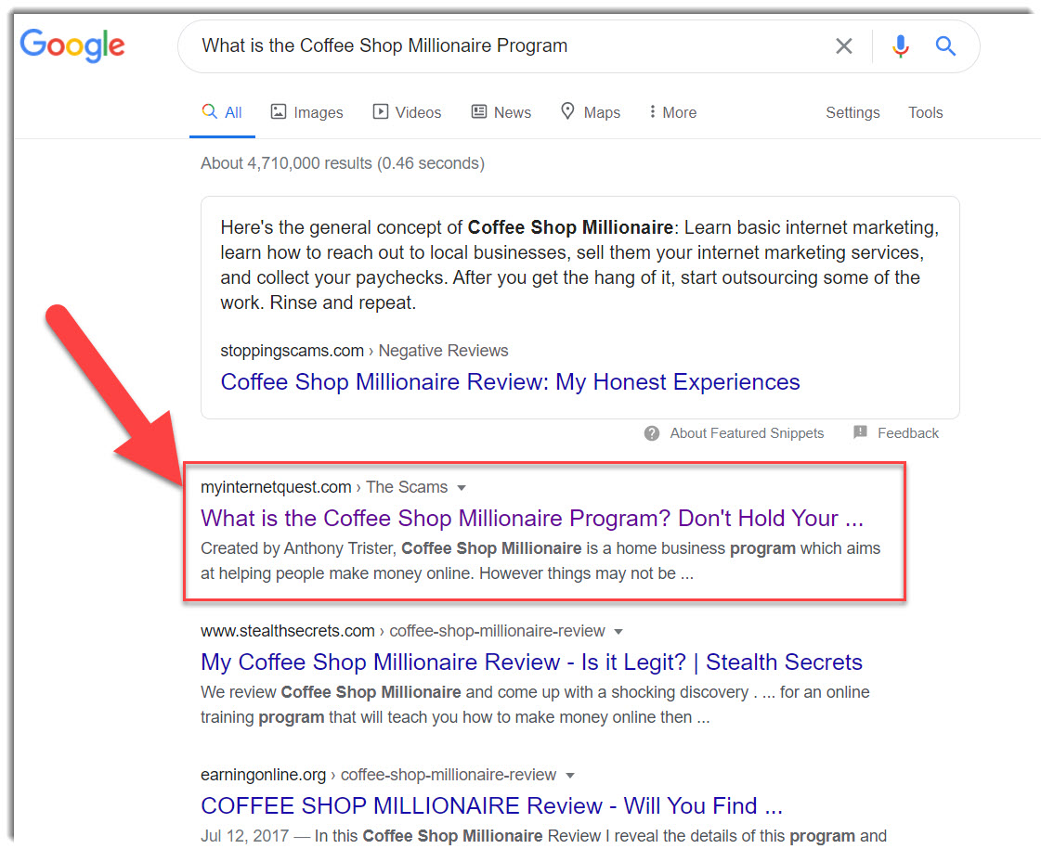Click the featured snippet paragraph text
This screenshot has width=1041, height=849.
(x=579, y=265)
